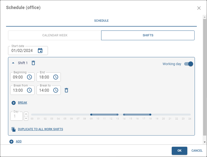Open the Start date calendar picker
The height and width of the screenshot is (157, 207).
(40, 50)
